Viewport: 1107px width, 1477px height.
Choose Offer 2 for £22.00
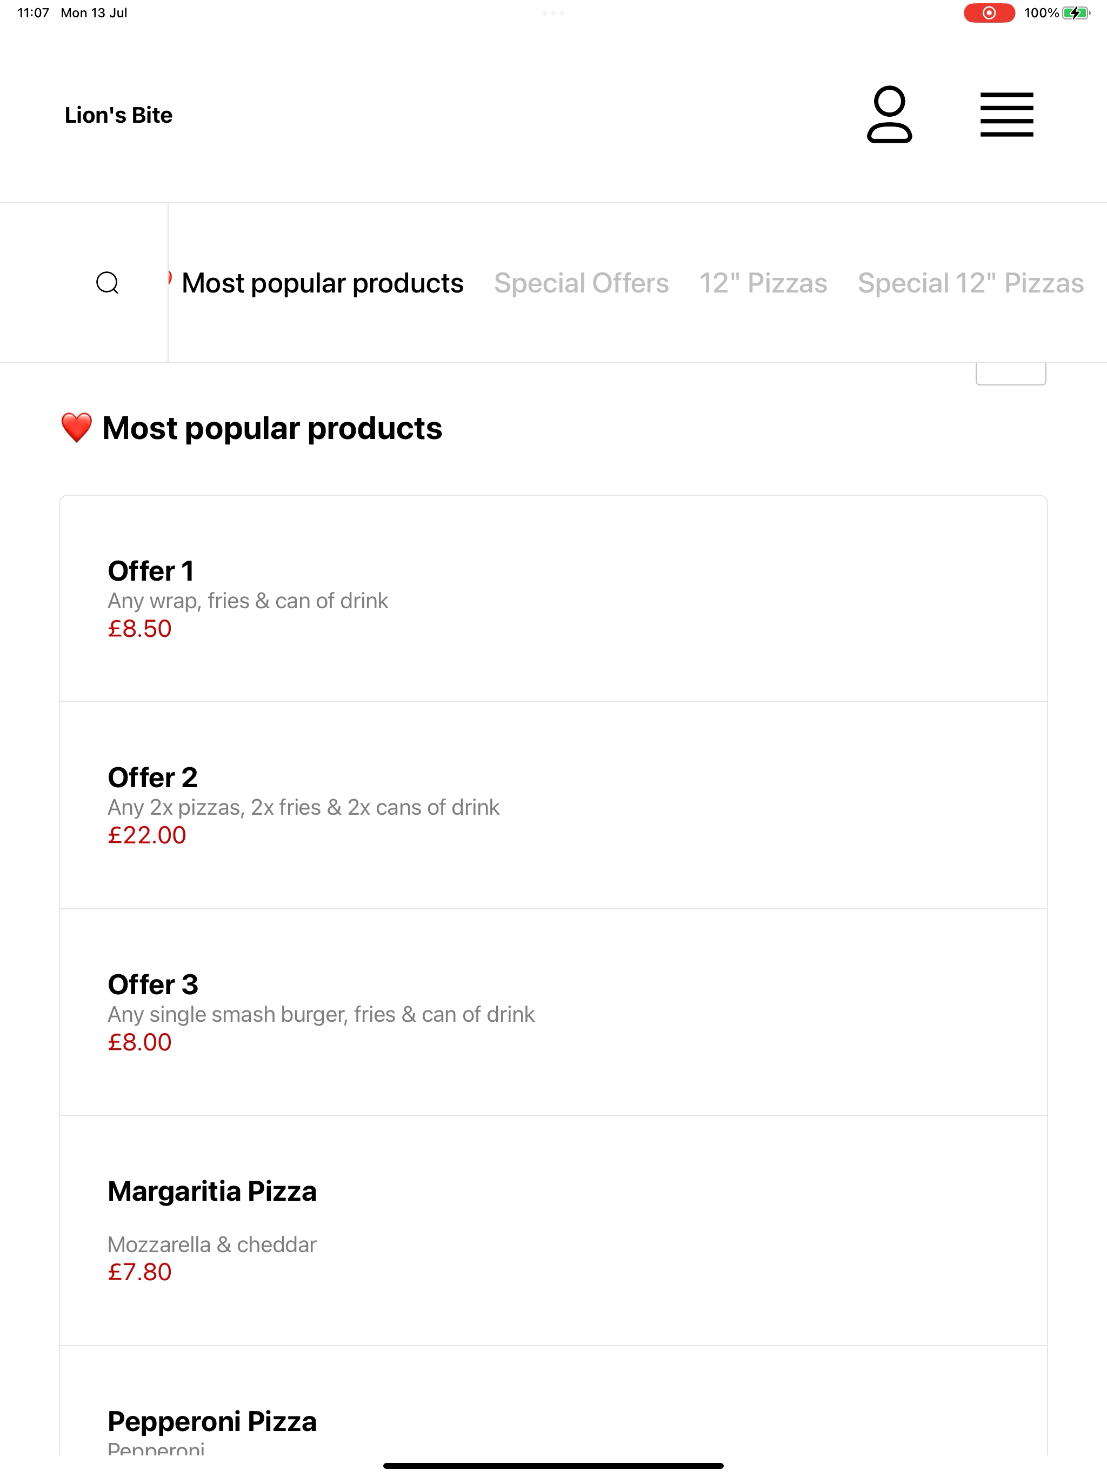tap(553, 806)
